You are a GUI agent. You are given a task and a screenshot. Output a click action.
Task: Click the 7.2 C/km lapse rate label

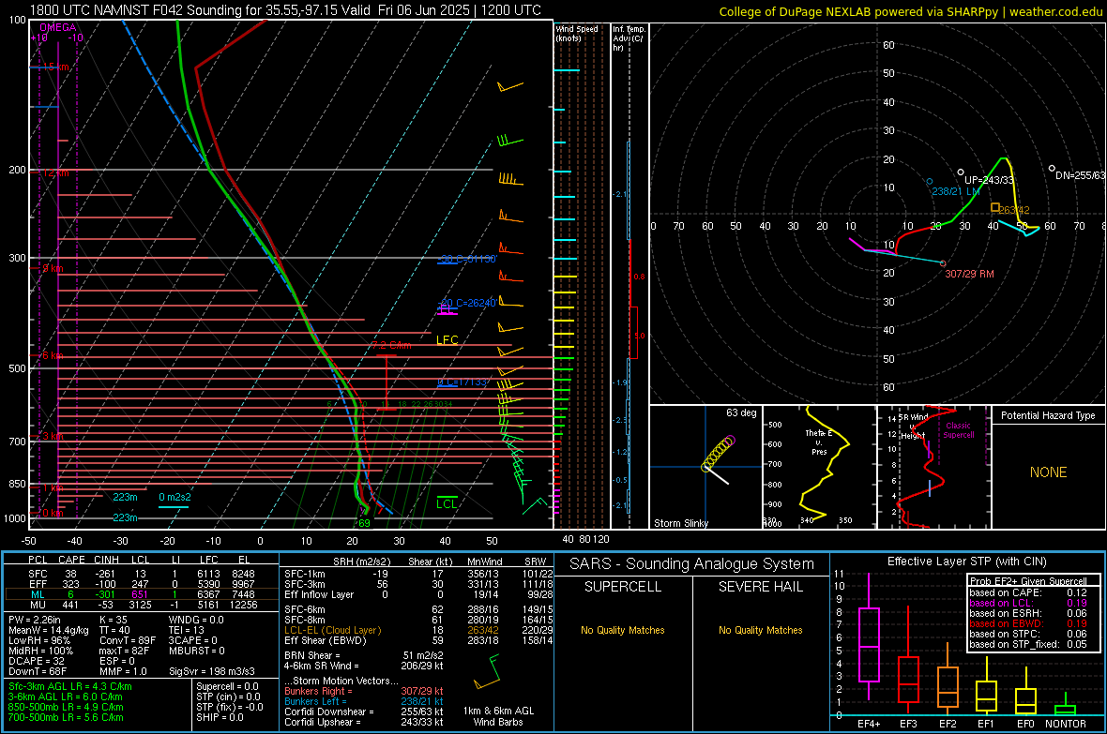tap(391, 345)
